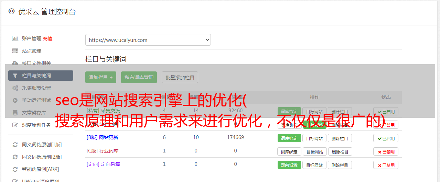Click 词库绑定 in the 网站更新 row

tap(289, 138)
